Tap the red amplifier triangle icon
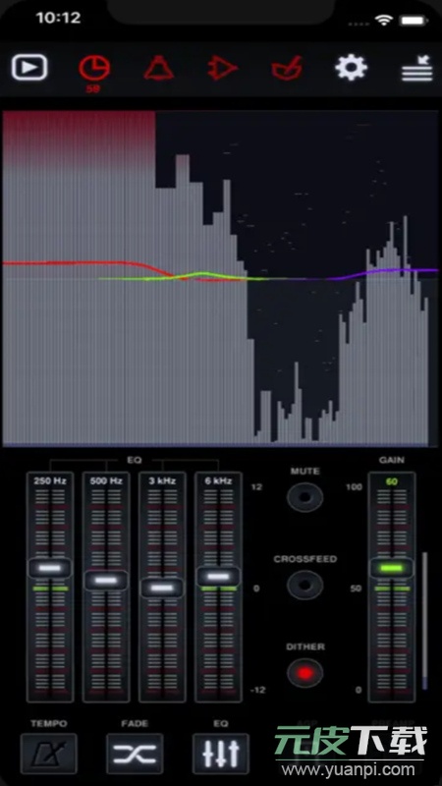The image size is (442, 786). (x=223, y=68)
